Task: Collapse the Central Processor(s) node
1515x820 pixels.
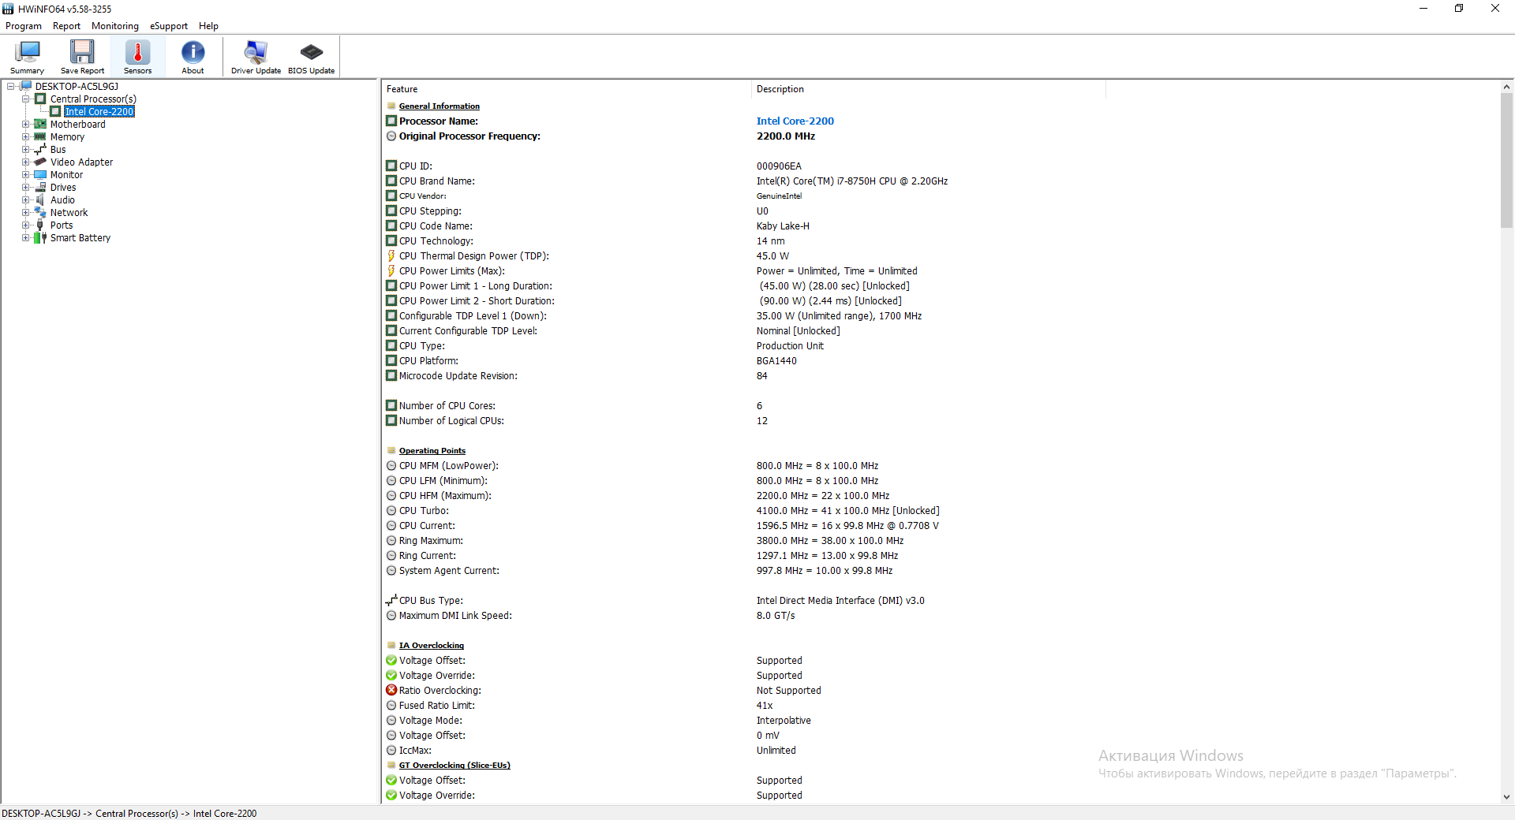Action: [x=26, y=99]
